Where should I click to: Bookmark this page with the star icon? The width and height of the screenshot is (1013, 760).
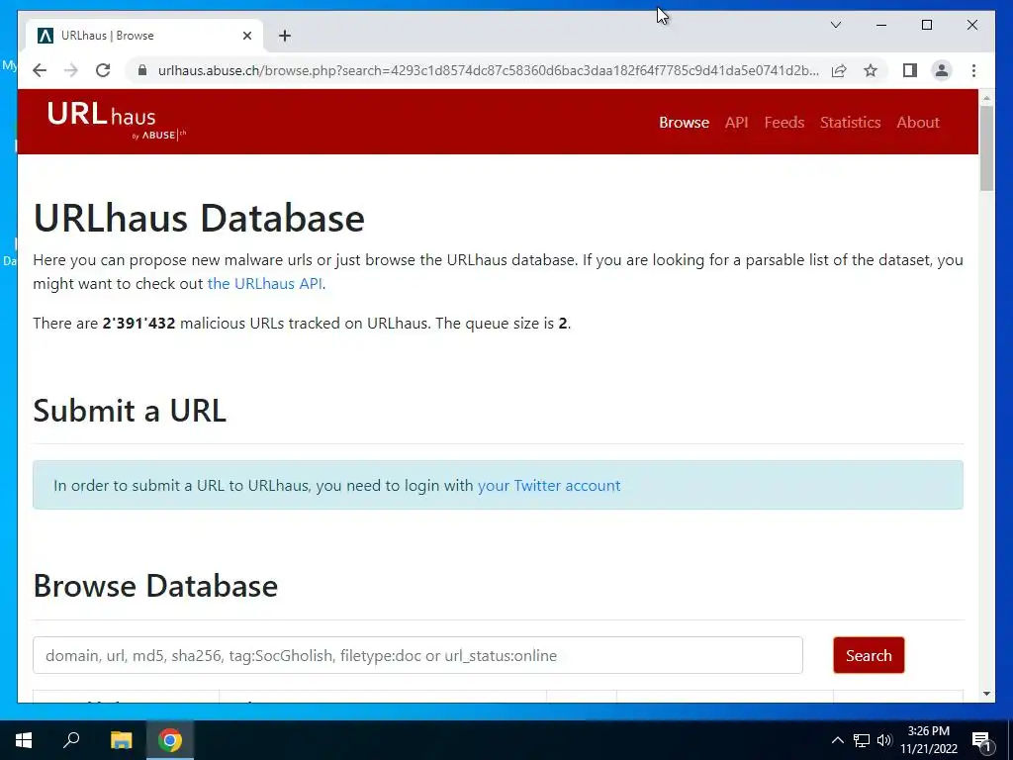[871, 70]
